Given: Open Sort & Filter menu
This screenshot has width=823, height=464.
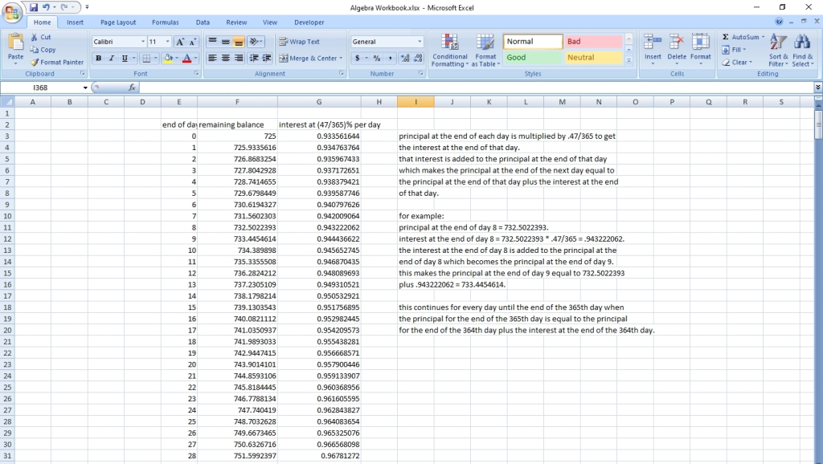Looking at the screenshot, I should [778, 51].
